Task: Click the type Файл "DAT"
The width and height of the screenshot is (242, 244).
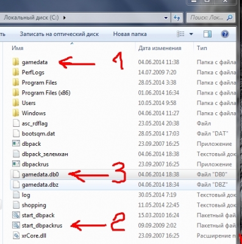Action: coord(212,134)
